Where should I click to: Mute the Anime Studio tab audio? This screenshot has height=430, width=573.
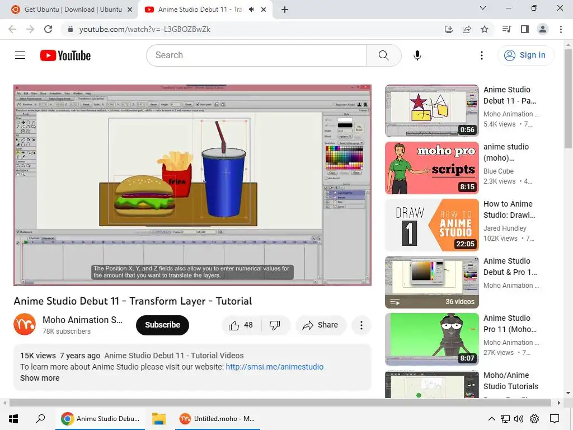pyautogui.click(x=251, y=10)
